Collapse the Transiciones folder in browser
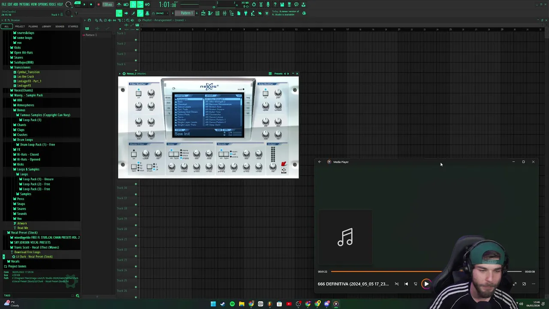Image resolution: width=549 pixels, height=309 pixels. [21, 67]
